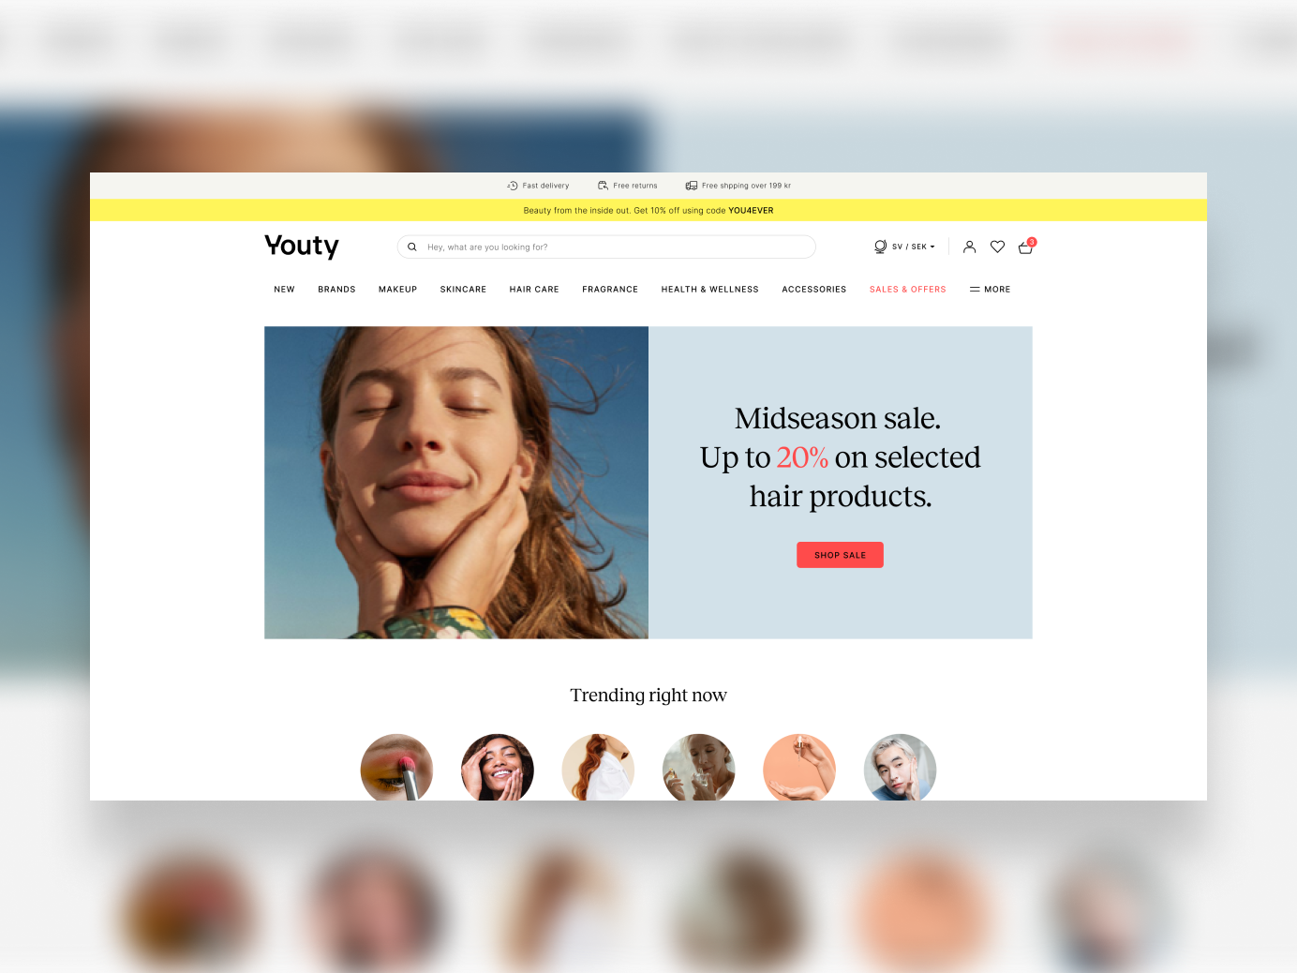Click the Free returns icon
The image size is (1297, 973).
coord(603,186)
